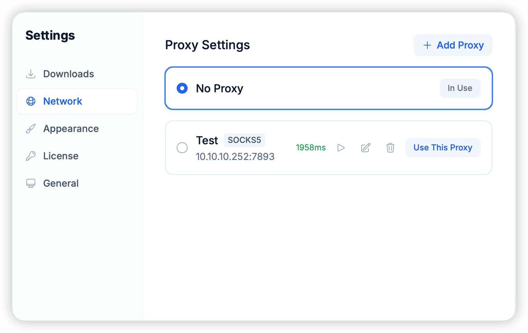Click the plus icon on Add Proxy
This screenshot has height=333, width=528.
point(427,45)
